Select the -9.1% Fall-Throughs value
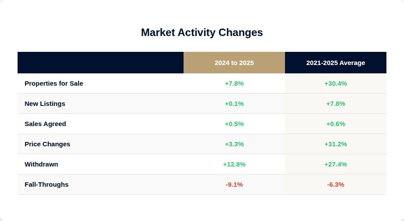Screen dimensions: 404x221 [x=234, y=185]
